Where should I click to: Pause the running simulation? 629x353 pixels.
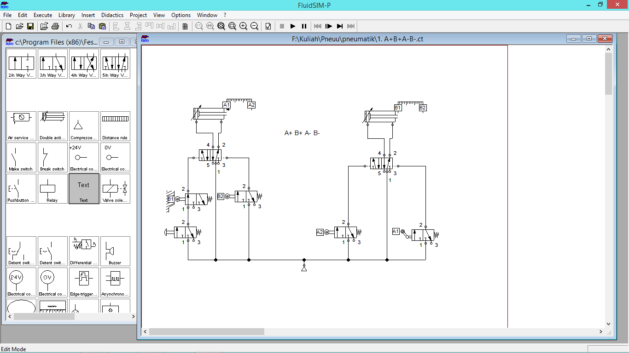click(x=304, y=26)
